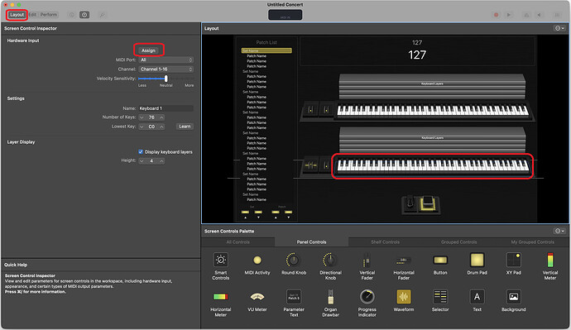This screenshot has height=330, width=571.
Task: Select the lower Keyboard Layers display
Action: pyautogui.click(x=432, y=140)
